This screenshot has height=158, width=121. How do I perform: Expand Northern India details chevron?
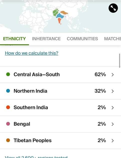pyautogui.click(x=113, y=91)
